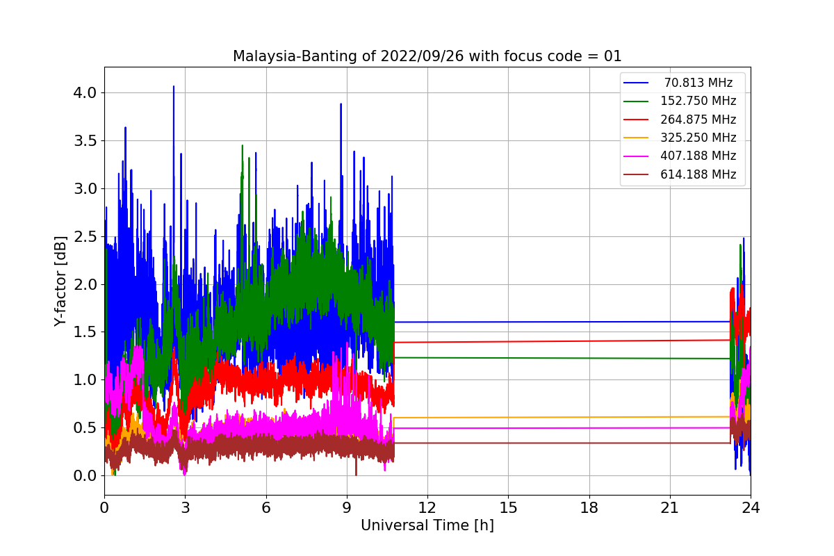This screenshot has height=556, width=834.
Task: Click the 1.0 tick on Y axis
Action: [x=86, y=379]
